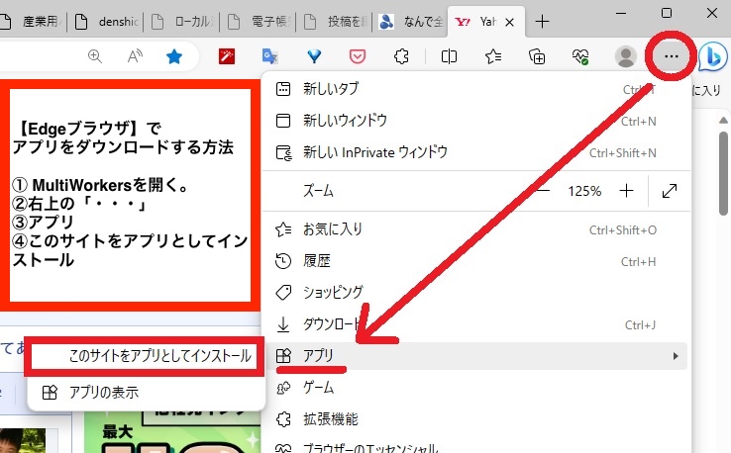Image resolution: width=731 pixels, height=453 pixels.
Task: Select 新しいタブ menu item
Action: (x=475, y=89)
